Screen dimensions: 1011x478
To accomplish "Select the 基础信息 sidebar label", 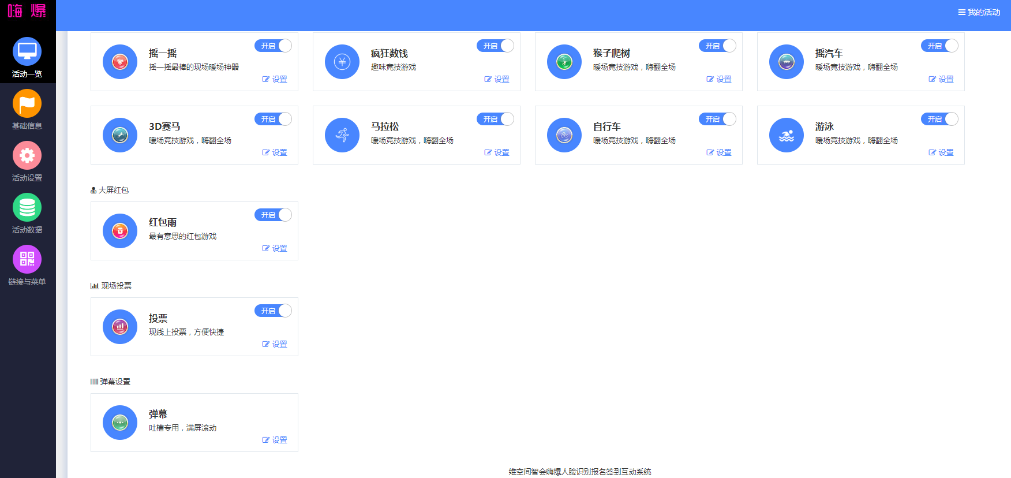I will coord(27,126).
